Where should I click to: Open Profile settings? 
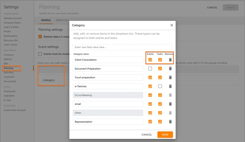pos(7,31)
